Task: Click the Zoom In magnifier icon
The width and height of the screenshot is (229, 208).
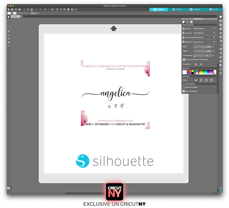Action: (x=57, y=10)
